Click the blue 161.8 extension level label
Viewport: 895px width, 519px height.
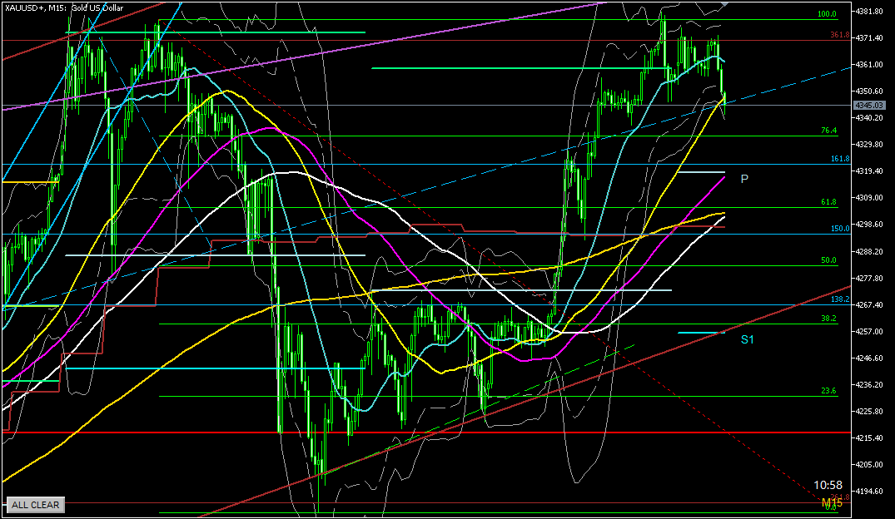click(x=839, y=159)
